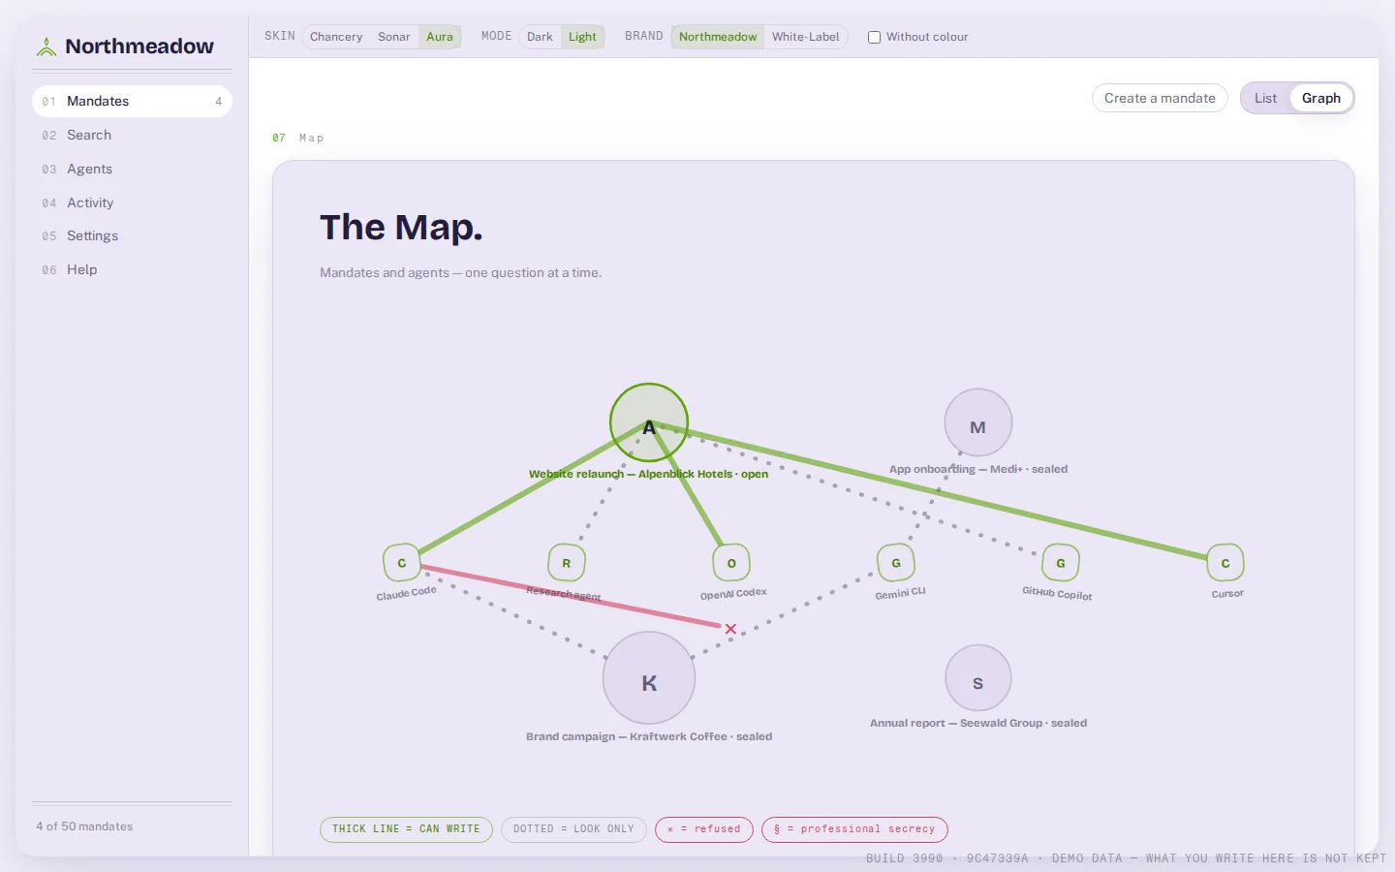This screenshot has width=1395, height=872.
Task: Select the Alpenblick Hotels mandate node A
Action: 649,423
